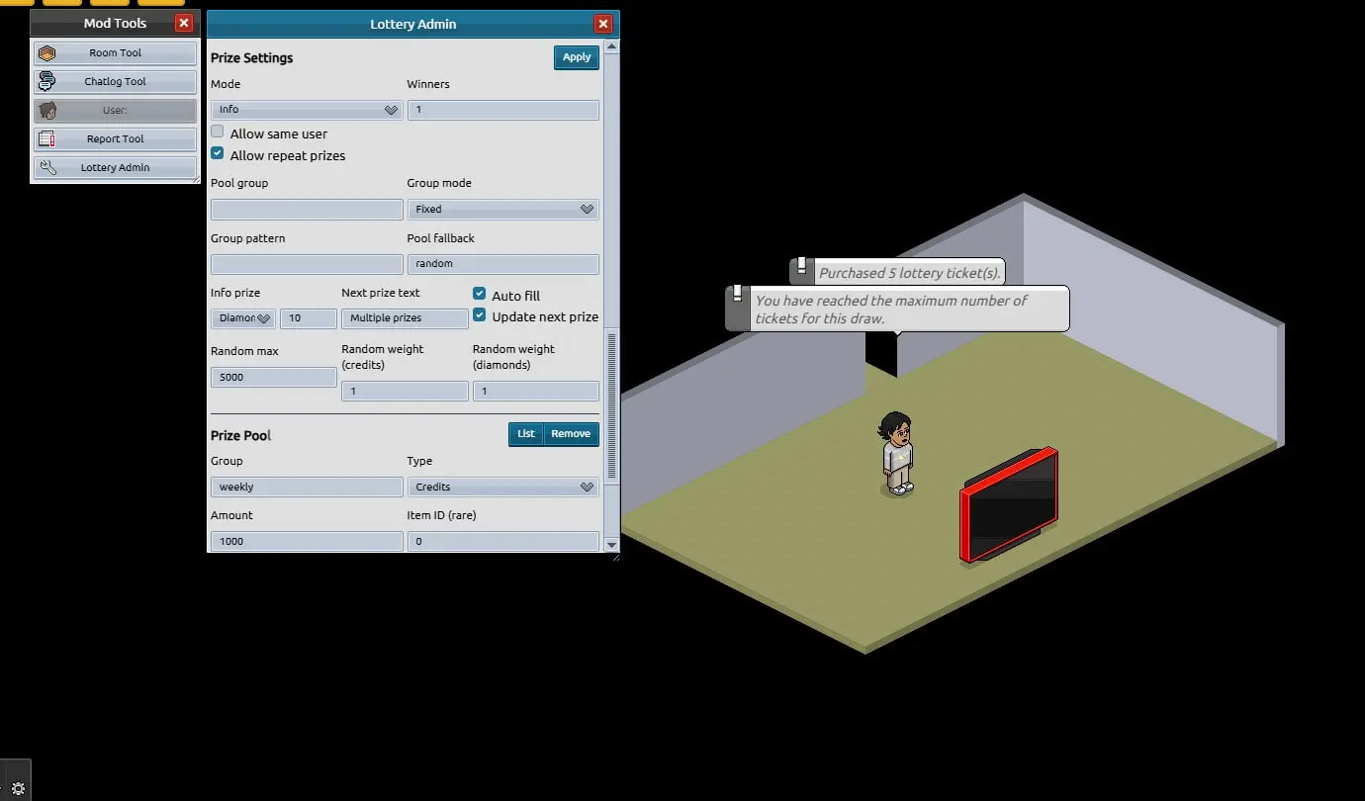Click the Random weight (diamonds) field
Image resolution: width=1365 pixels, height=801 pixels.
[x=535, y=392]
